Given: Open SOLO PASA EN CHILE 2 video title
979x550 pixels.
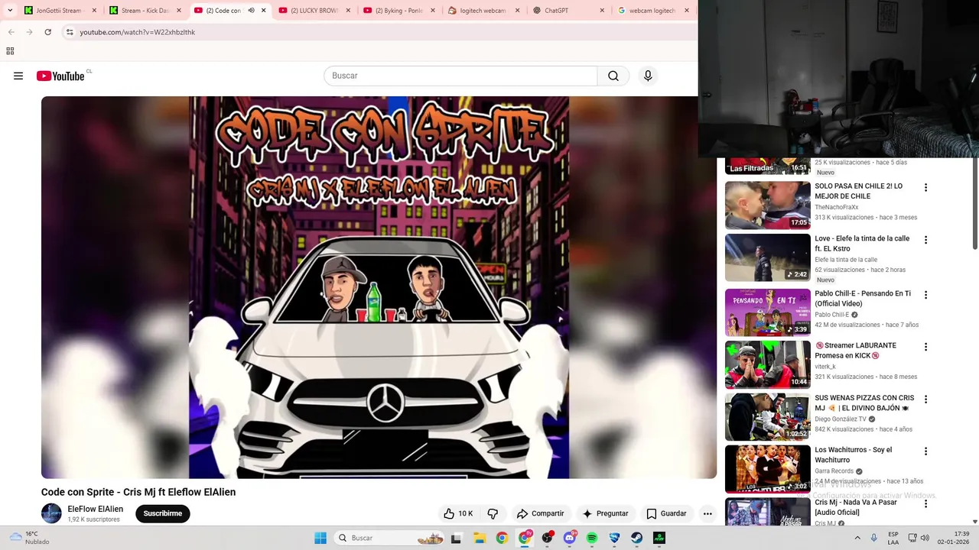Looking at the screenshot, I should (x=858, y=191).
